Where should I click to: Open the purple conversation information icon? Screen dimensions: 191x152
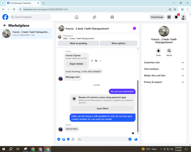coord(134,28)
